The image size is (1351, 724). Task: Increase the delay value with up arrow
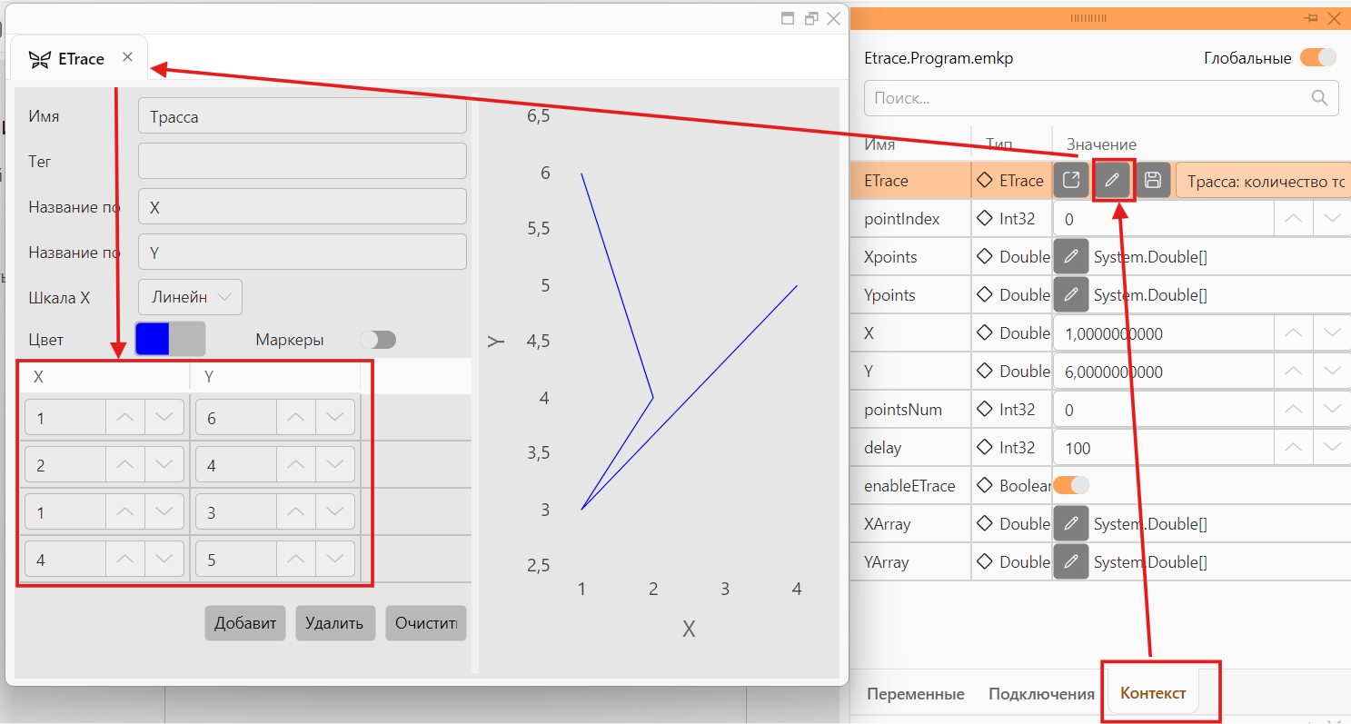coord(1293,447)
